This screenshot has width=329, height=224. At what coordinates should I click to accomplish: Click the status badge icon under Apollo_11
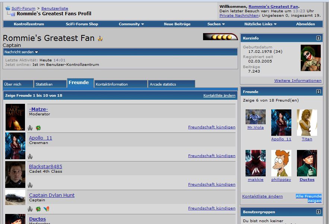(30, 157)
